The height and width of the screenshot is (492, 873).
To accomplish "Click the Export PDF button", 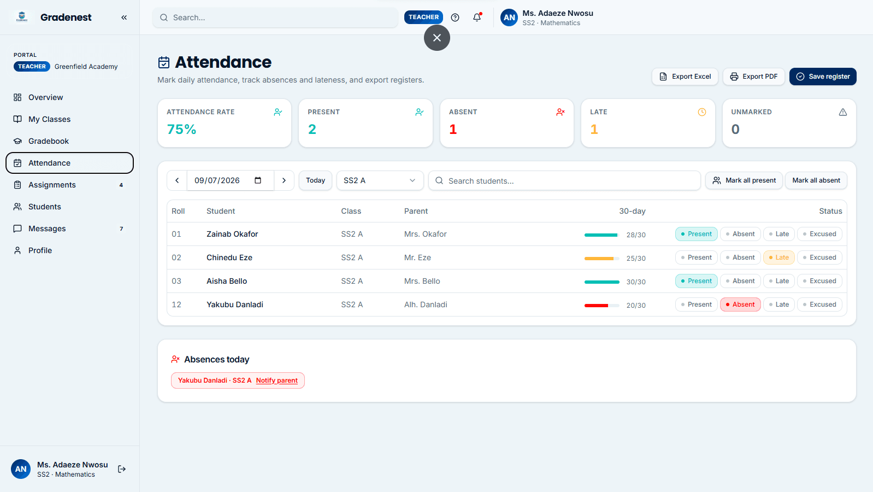I will point(754,77).
